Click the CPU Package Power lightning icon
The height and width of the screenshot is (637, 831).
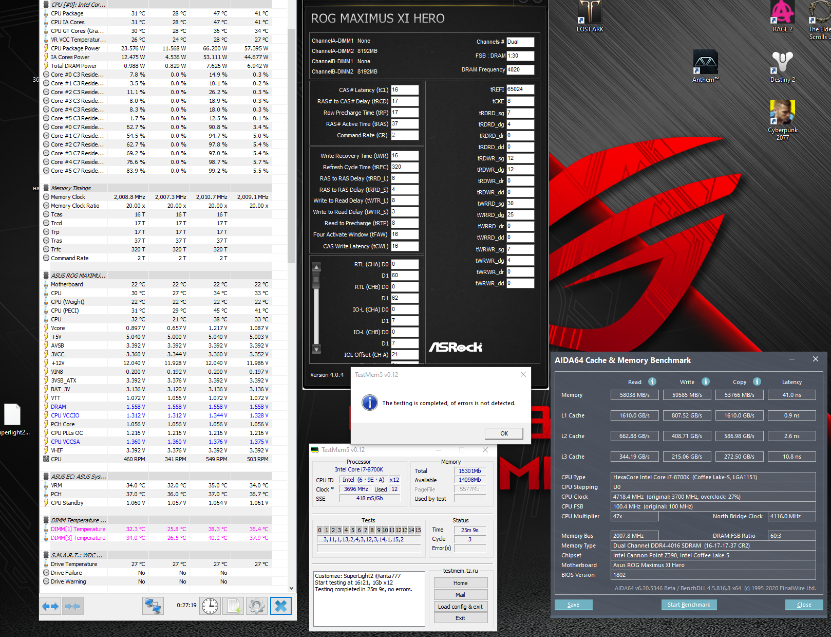pyautogui.click(x=46, y=48)
